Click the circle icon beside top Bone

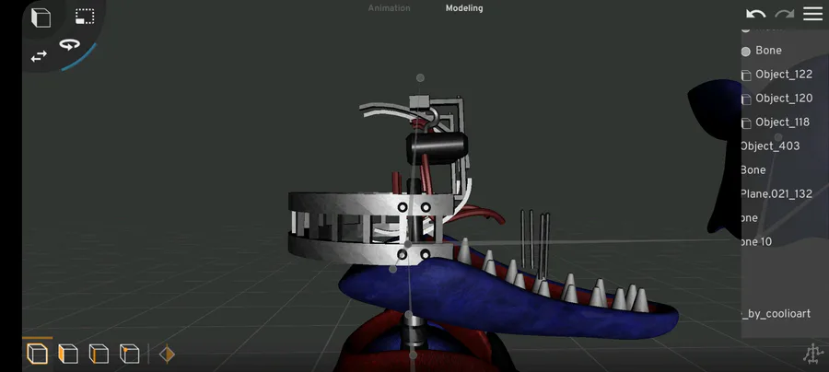[746, 52]
